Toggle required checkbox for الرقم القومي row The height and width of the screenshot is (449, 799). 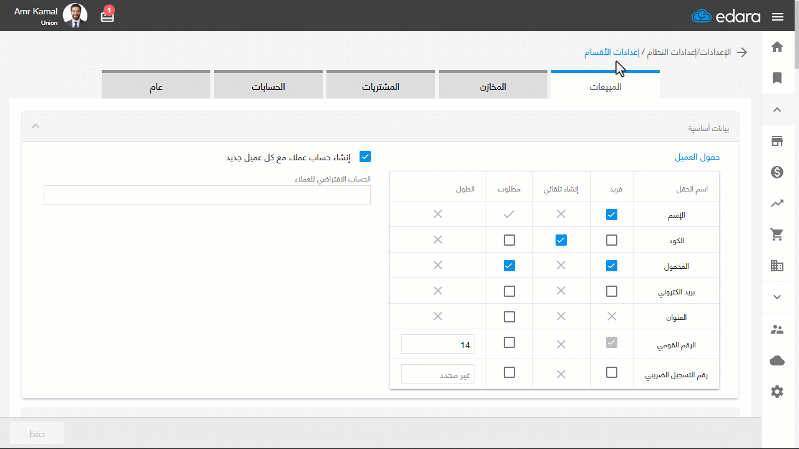[x=509, y=342]
